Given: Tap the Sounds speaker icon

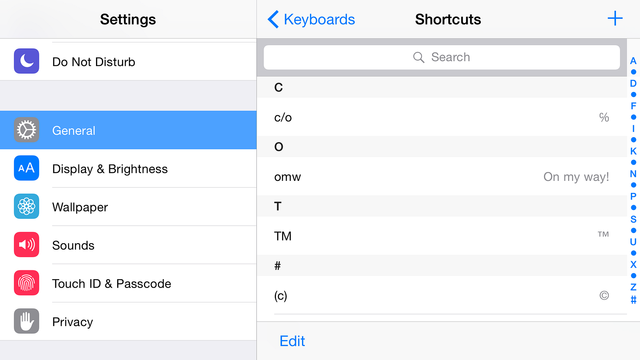Looking at the screenshot, I should point(26,245).
